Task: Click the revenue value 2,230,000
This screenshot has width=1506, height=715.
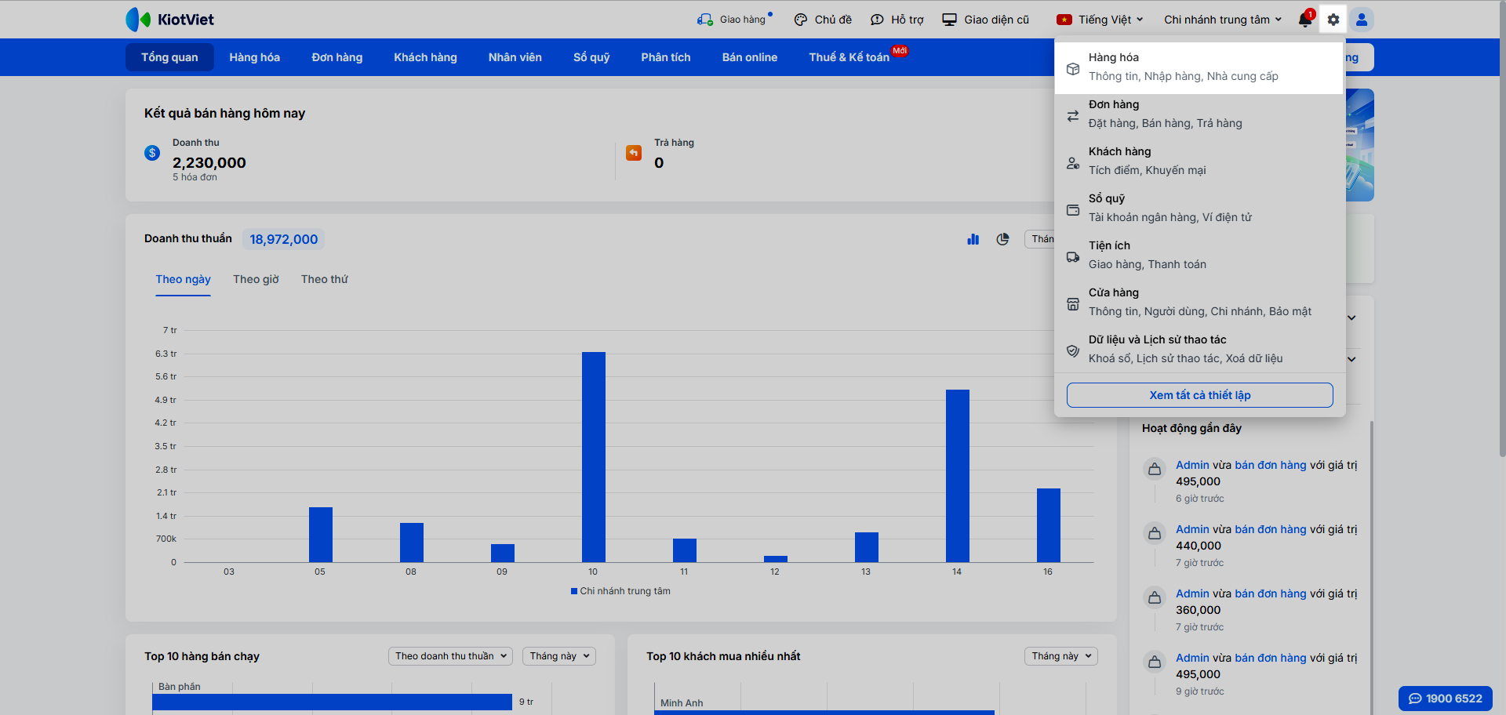Action: (x=209, y=163)
